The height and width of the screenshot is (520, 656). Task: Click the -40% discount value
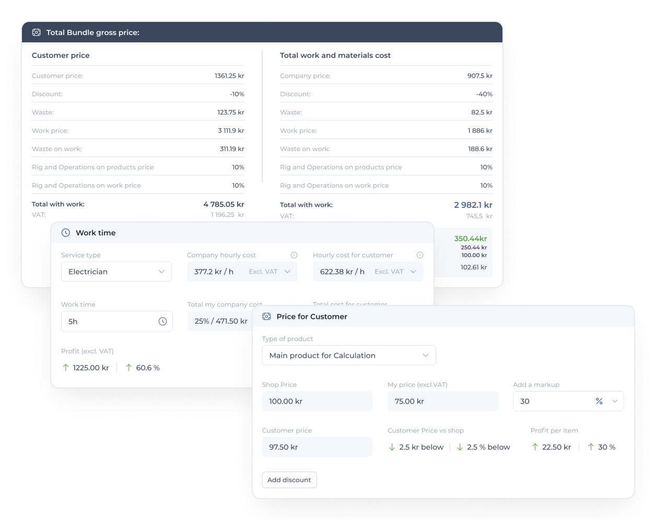point(484,94)
